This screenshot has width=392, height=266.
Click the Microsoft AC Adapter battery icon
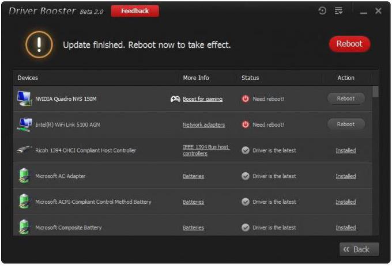[x=24, y=176]
